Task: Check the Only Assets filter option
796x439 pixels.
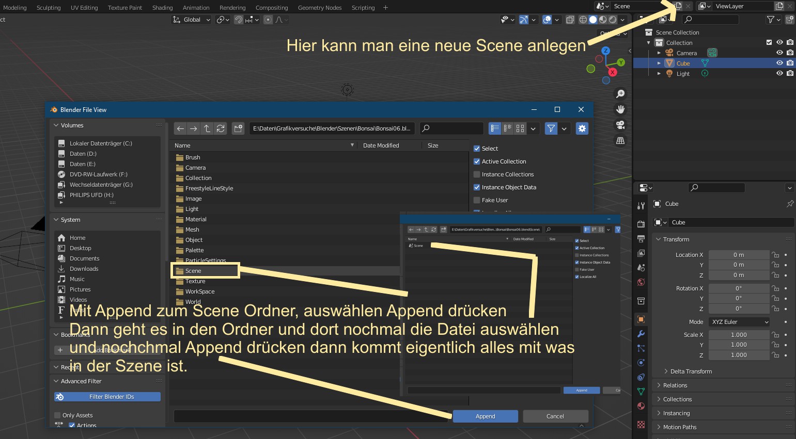Action: click(57, 415)
